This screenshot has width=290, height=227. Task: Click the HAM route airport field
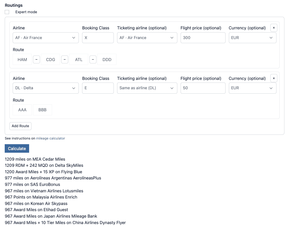coord(22,60)
